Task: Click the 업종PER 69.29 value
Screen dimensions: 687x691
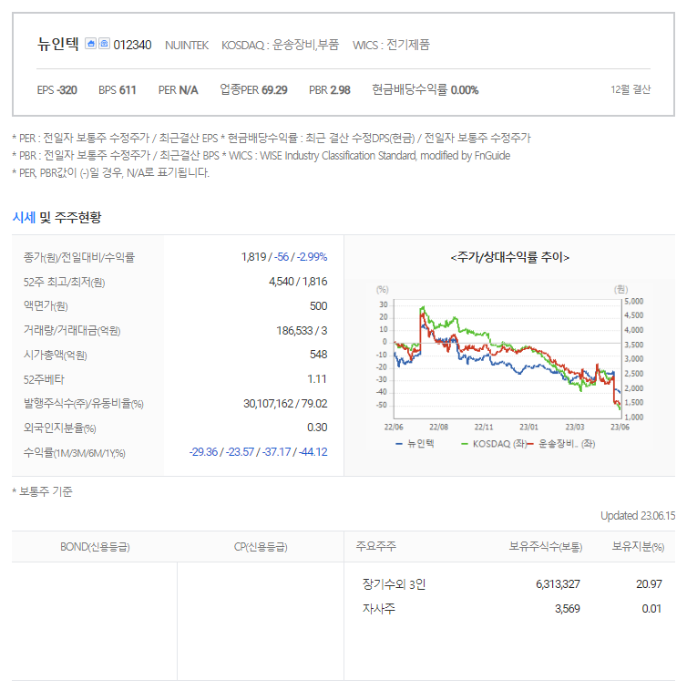Action: click(x=253, y=90)
